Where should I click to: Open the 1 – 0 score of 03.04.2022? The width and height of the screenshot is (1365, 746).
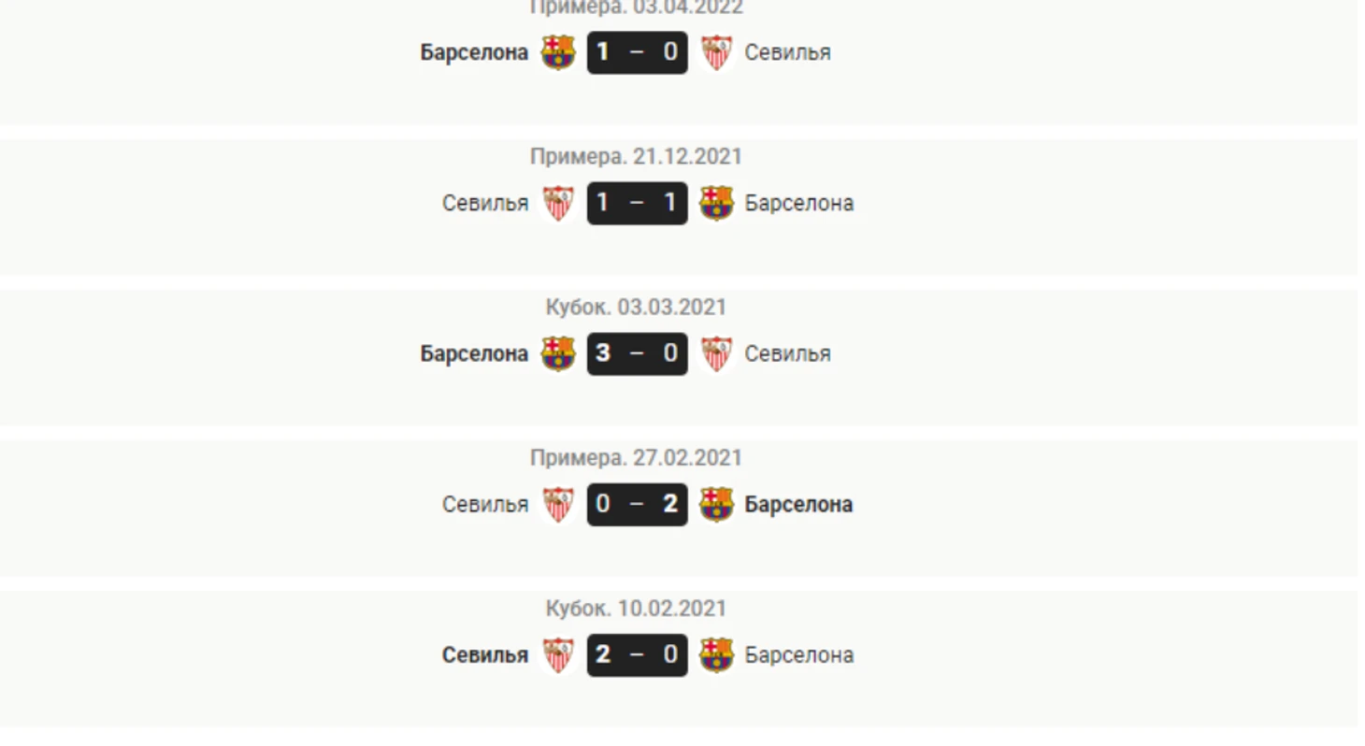click(x=637, y=52)
